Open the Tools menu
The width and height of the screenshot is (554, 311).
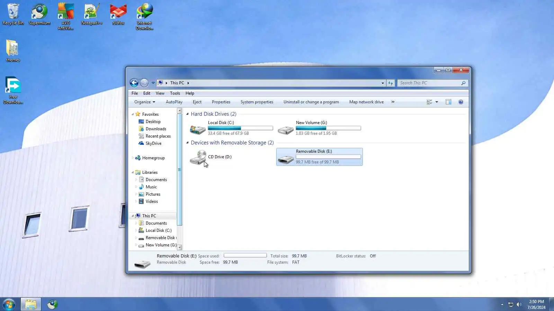[175, 93]
